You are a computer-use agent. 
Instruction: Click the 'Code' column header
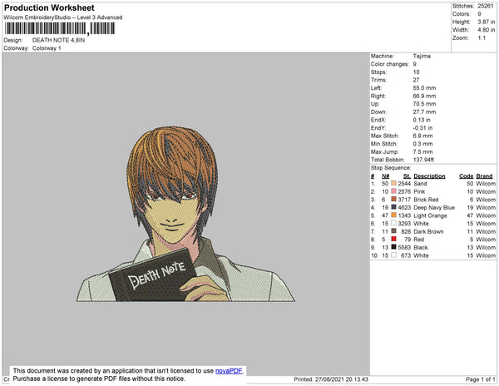coord(467,176)
